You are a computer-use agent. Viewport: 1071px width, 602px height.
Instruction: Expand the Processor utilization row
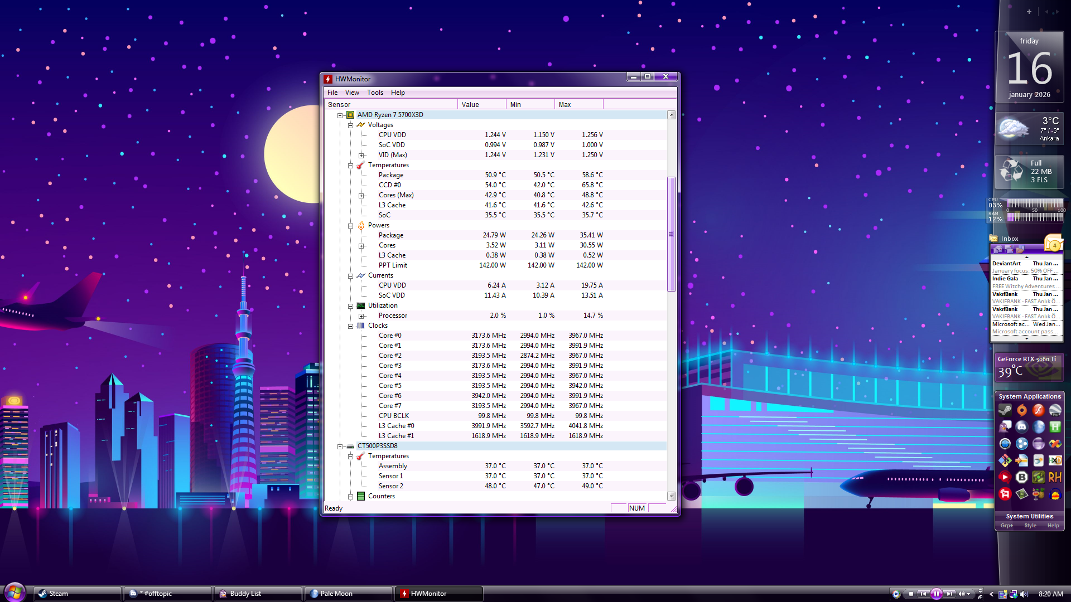click(361, 316)
